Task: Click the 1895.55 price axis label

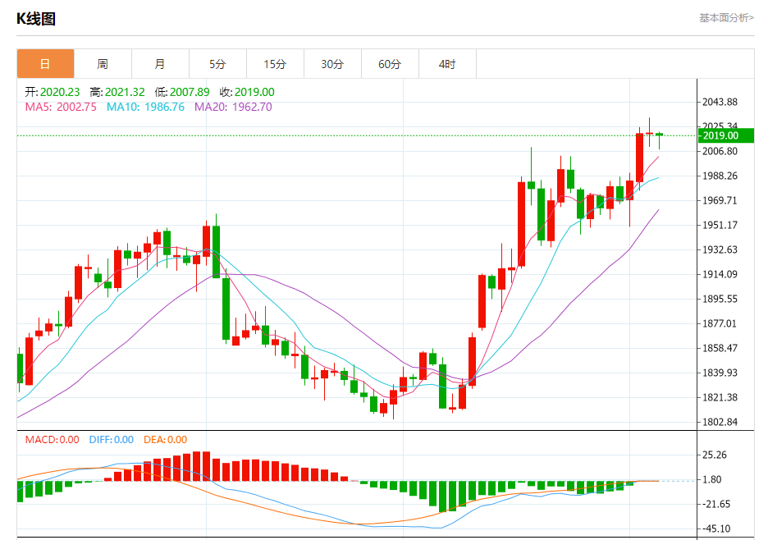Action: 720,299
